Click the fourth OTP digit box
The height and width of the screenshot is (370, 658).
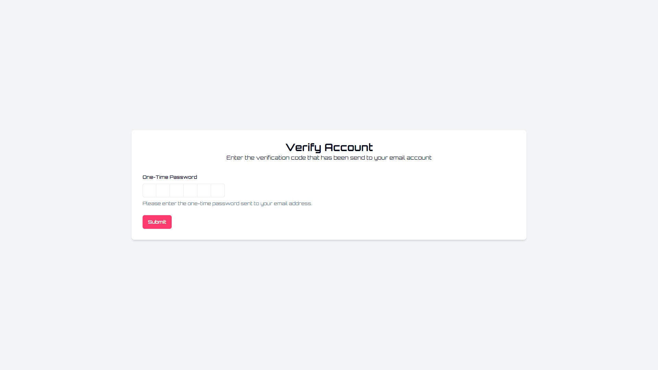(191, 190)
